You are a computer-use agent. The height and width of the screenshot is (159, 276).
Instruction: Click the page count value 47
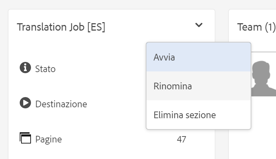tap(181, 140)
